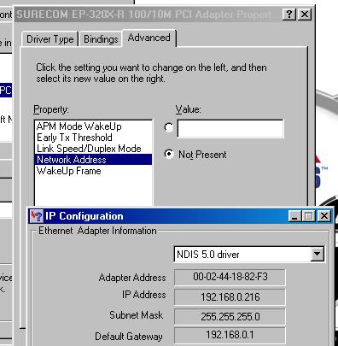Close the SURECOM adapter properties dialog

305,14
